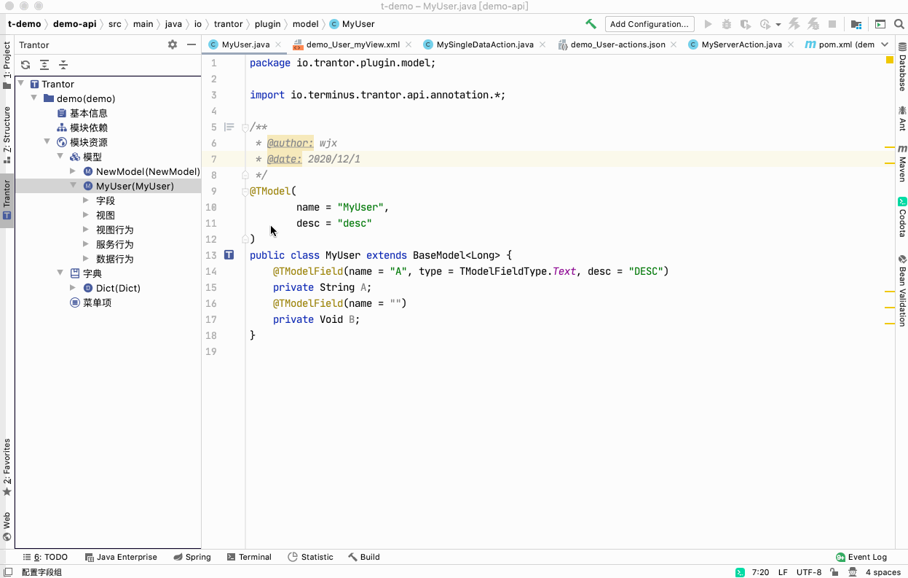This screenshot has height=578, width=908.
Task: Expand the Dict(Dict) node
Action: click(x=74, y=288)
